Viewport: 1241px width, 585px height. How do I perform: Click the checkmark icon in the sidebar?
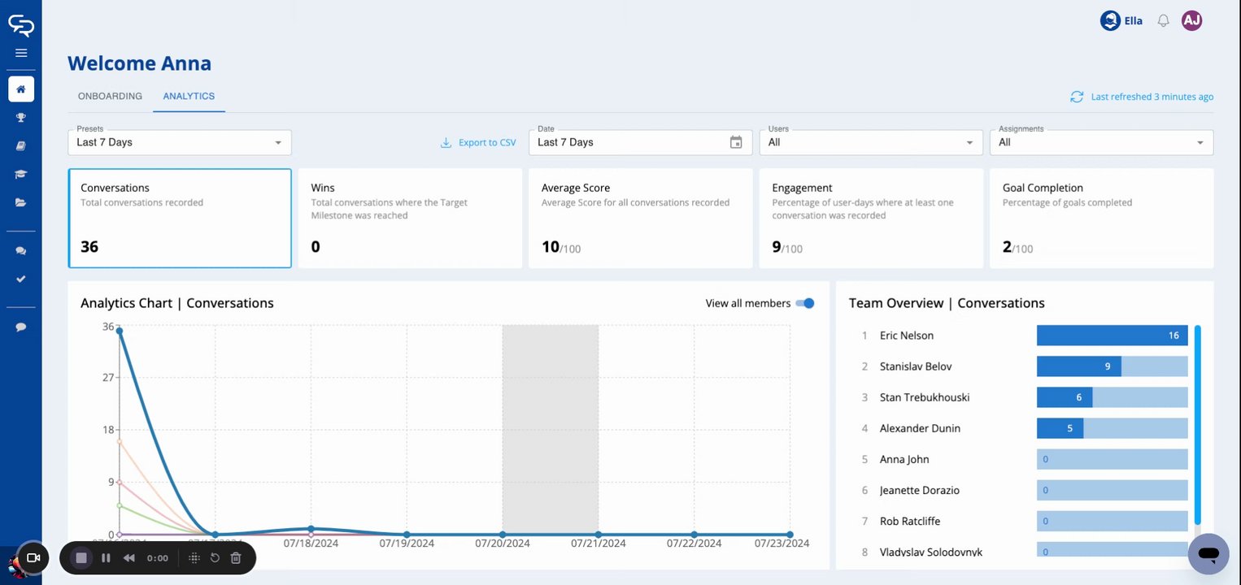(21, 279)
